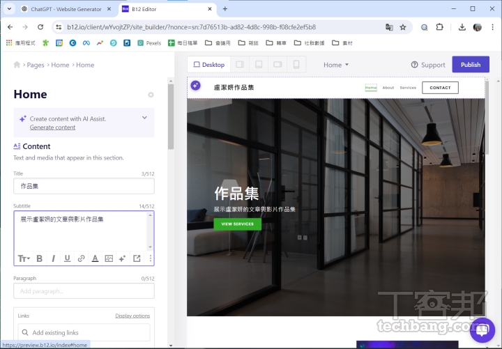Click Generate content link
The width and height of the screenshot is (502, 349).
[x=52, y=127]
